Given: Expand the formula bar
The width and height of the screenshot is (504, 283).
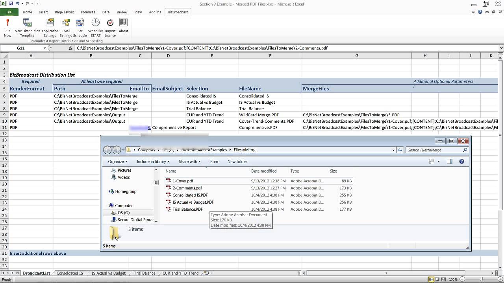Looking at the screenshot, I should pyautogui.click(x=501, y=48).
